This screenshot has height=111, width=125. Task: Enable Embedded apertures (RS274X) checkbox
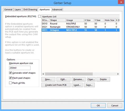coord(40,16)
